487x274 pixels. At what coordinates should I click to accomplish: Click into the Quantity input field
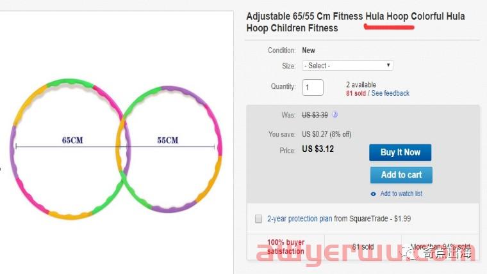pyautogui.click(x=313, y=87)
